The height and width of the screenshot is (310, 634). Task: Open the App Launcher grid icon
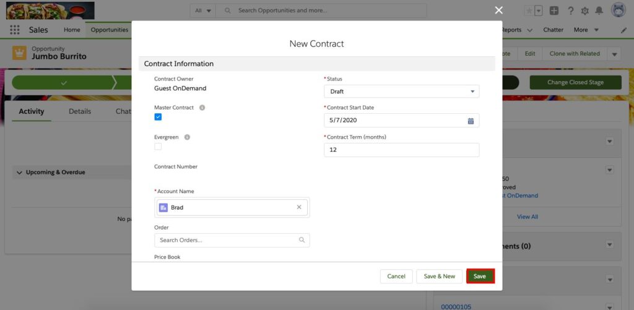click(x=15, y=30)
